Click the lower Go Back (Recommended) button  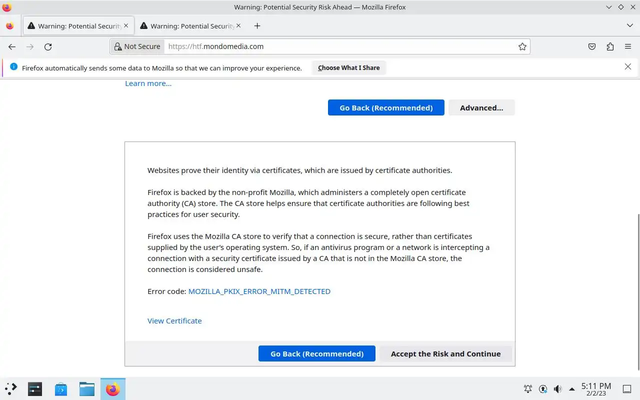click(x=317, y=353)
